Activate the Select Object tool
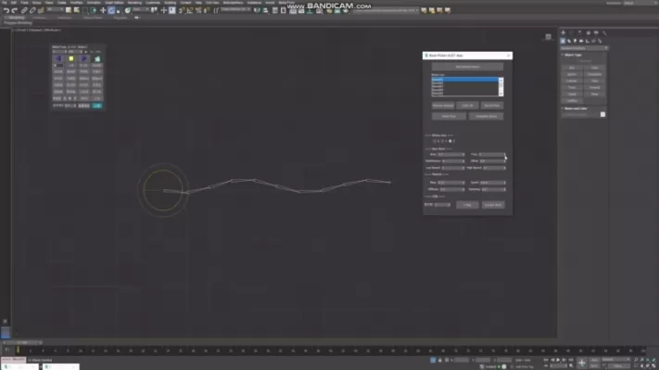 click(68, 10)
